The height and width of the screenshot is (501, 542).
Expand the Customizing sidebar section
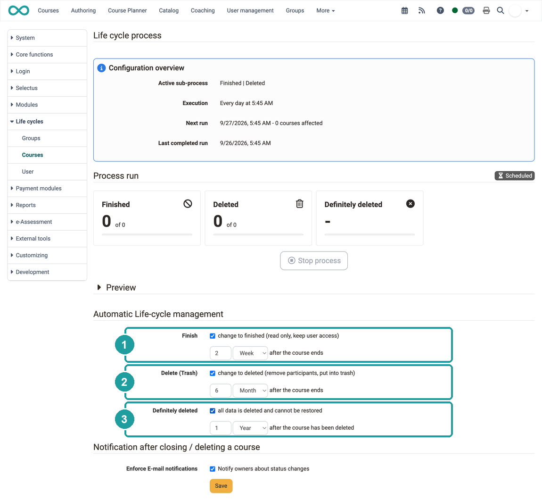[x=47, y=255]
